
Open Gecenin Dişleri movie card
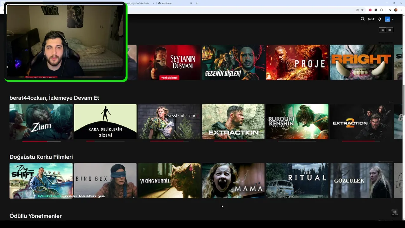coord(233,62)
